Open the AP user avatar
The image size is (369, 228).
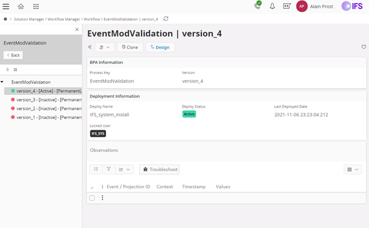pos(301,7)
